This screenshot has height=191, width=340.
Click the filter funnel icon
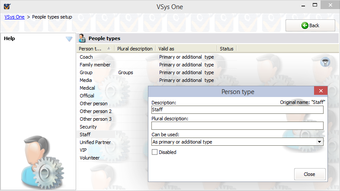(x=325, y=63)
